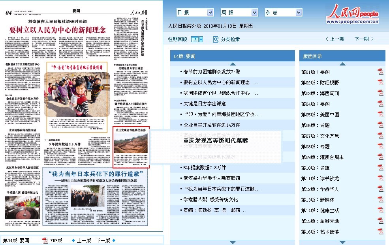Viewport: 389px width, 245px height.
Task: Open article 我国建成首个世卫组织合作中心
Action: point(220,93)
